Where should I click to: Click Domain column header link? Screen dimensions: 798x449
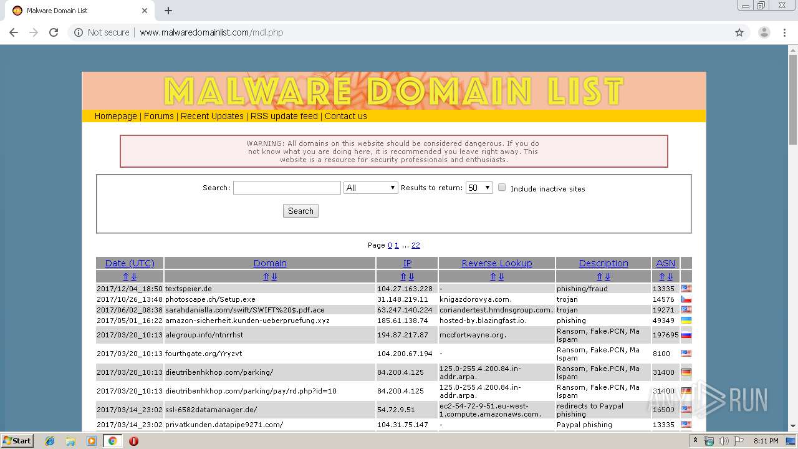click(270, 263)
